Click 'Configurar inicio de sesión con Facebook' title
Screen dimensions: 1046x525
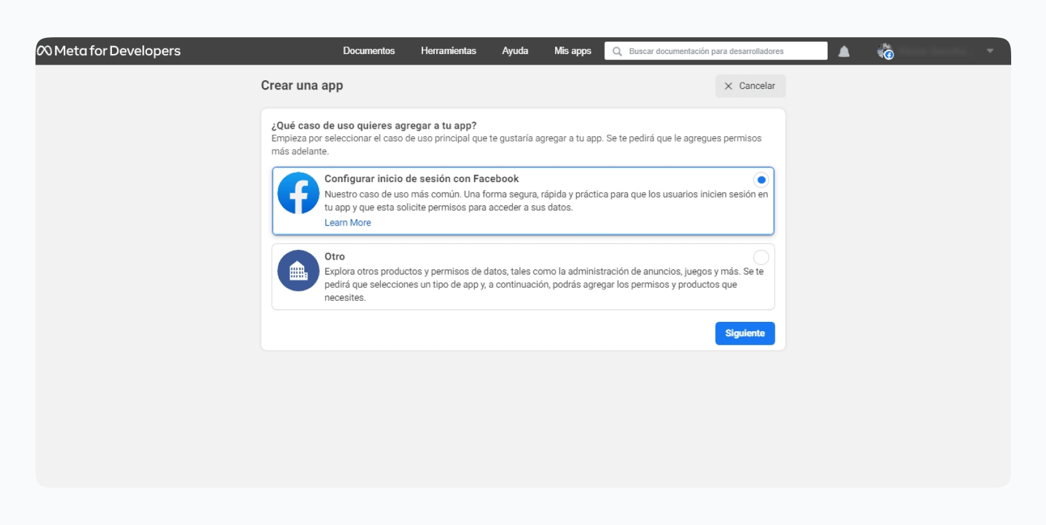click(422, 179)
